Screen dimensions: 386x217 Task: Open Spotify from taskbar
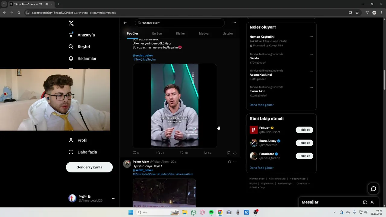click(211, 212)
